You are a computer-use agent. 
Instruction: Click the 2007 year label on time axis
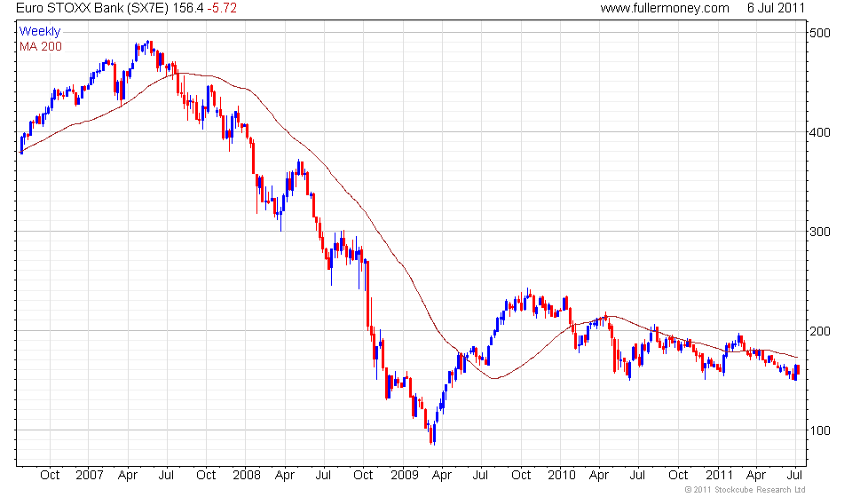click(x=89, y=476)
